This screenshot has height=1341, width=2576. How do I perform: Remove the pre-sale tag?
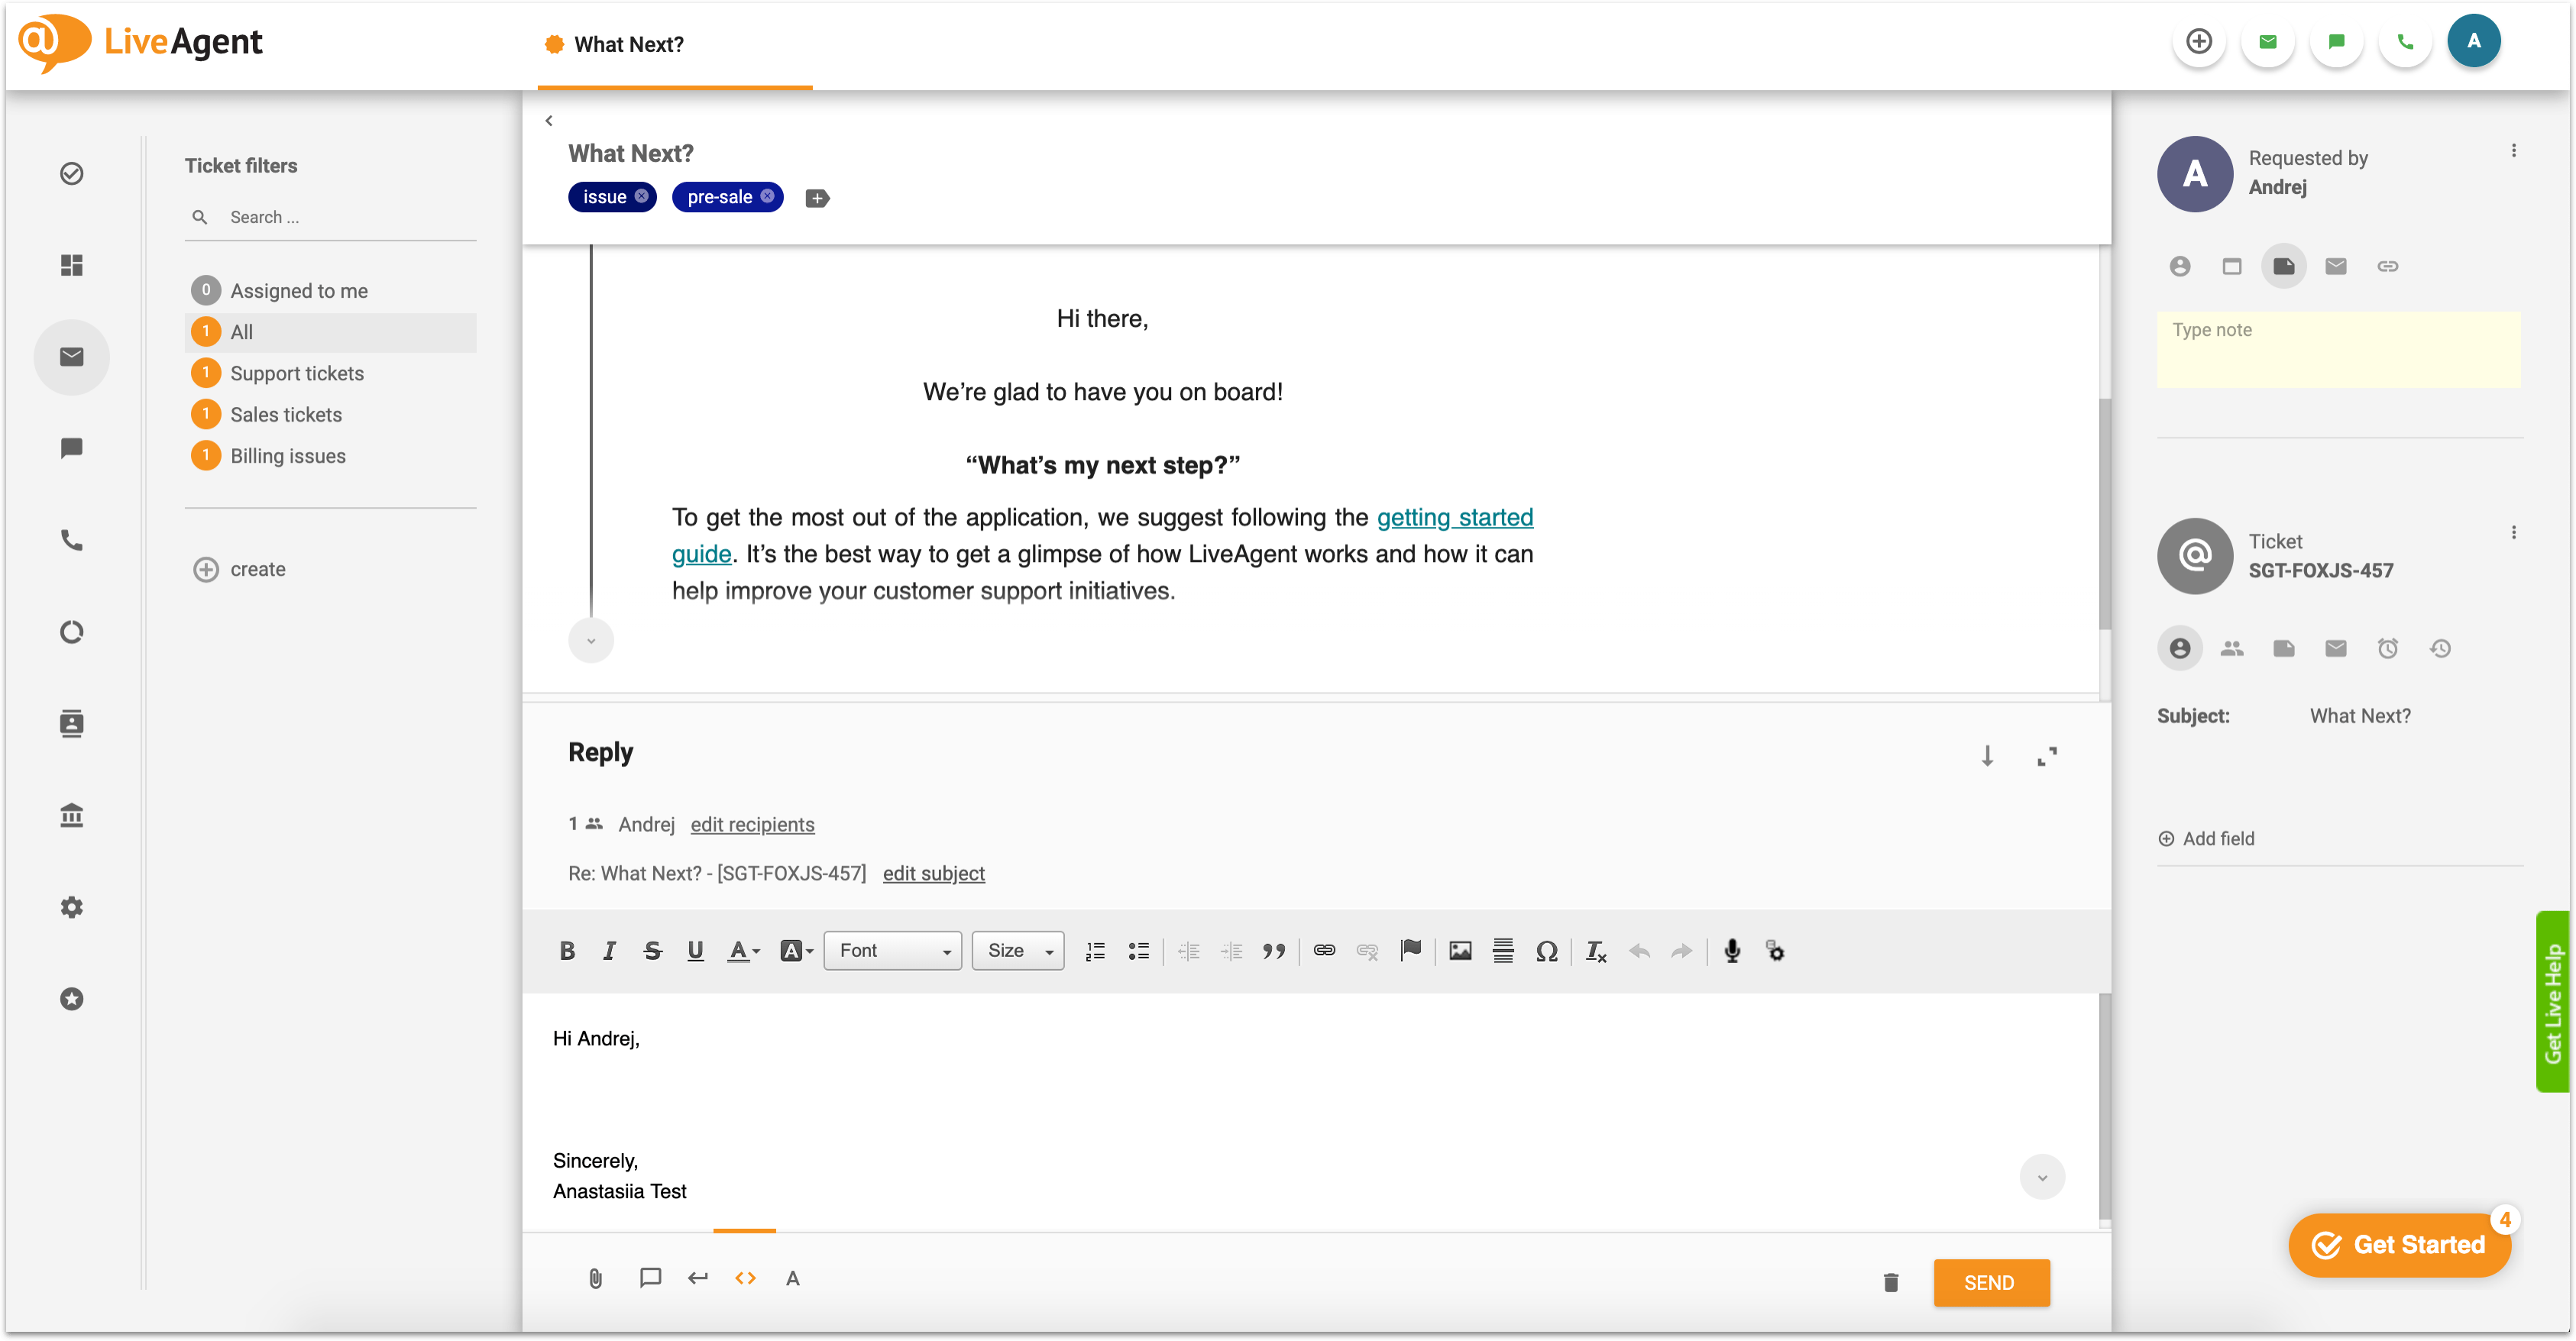point(768,196)
